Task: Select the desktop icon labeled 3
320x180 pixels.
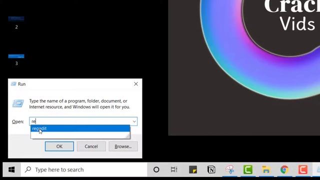Action: pyautogui.click(x=16, y=60)
